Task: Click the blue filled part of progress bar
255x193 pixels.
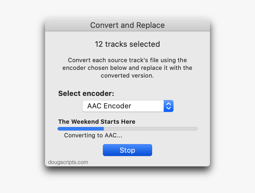Action: click(x=81, y=129)
